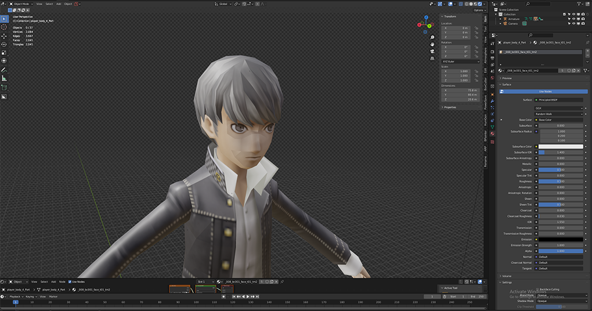Select the Measure tool

pyautogui.click(x=4, y=78)
